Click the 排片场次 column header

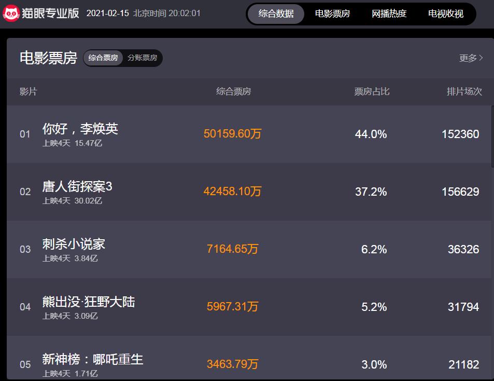(464, 92)
